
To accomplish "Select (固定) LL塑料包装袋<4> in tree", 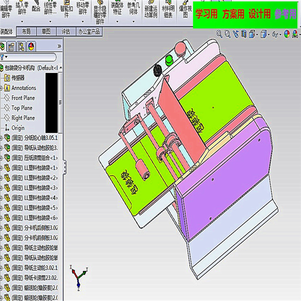I will click(x=31, y=198).
